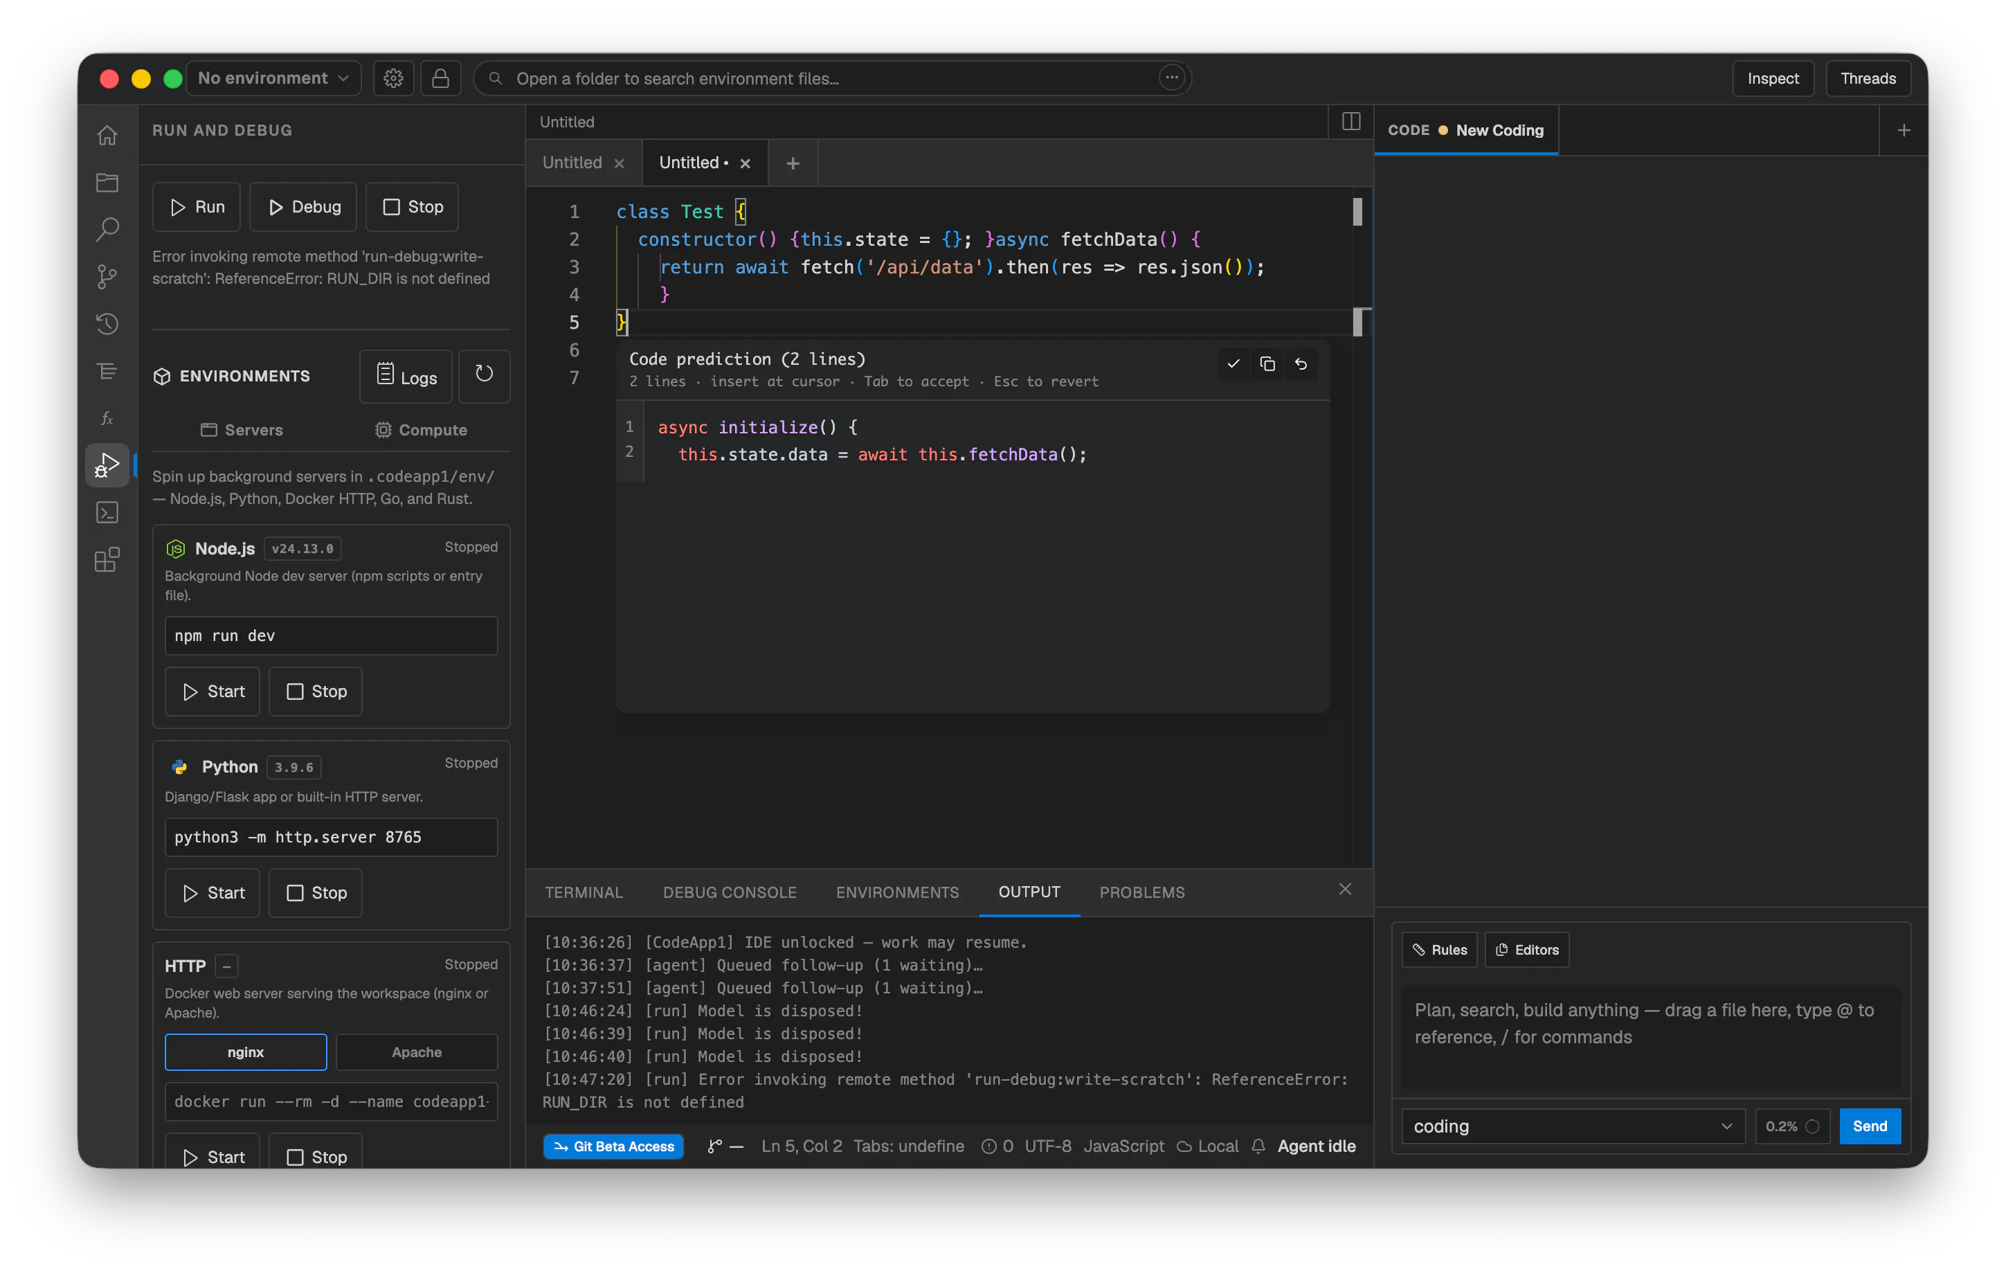Screen dimensions: 2006x1271
Task: Open the ENVIRONMENTS panel tab
Action: point(897,892)
